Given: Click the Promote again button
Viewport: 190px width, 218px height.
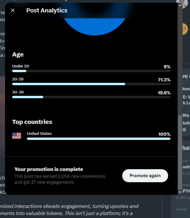Looking at the screenshot, I should (x=145, y=176).
